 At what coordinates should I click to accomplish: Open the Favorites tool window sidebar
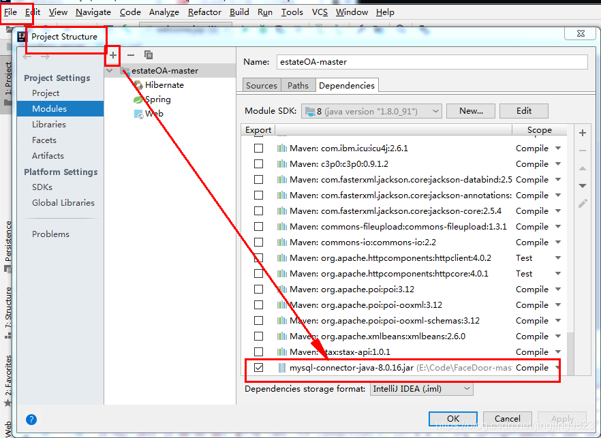[x=7, y=380]
